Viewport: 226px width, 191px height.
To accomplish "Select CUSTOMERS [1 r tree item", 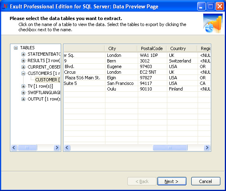I will 44,73.
